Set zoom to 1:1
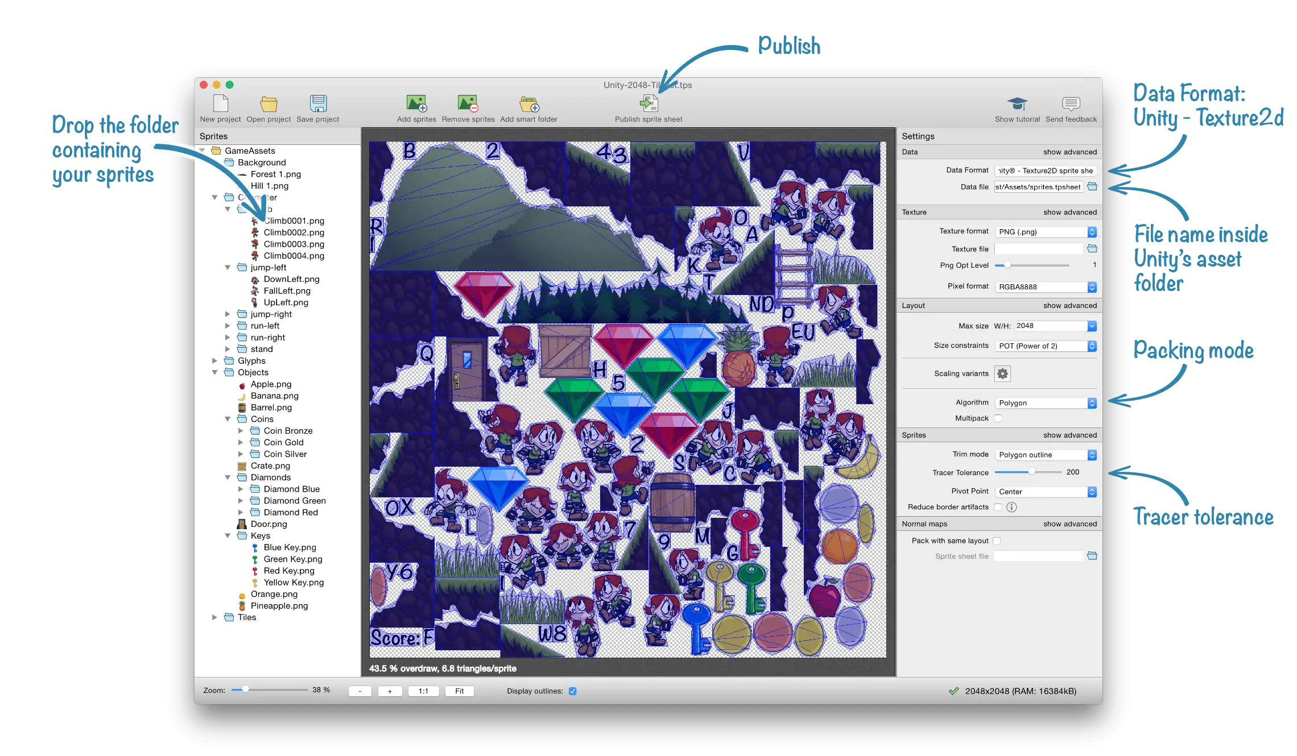Image resolution: width=1297 pixels, height=756 pixels. point(423,691)
